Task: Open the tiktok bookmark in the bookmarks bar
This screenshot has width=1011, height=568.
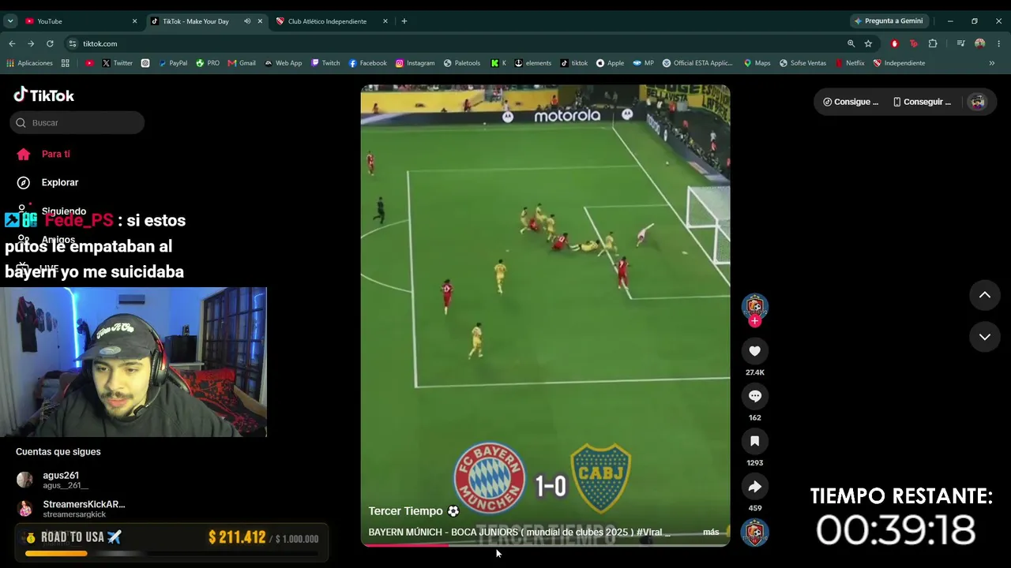Action: click(574, 63)
